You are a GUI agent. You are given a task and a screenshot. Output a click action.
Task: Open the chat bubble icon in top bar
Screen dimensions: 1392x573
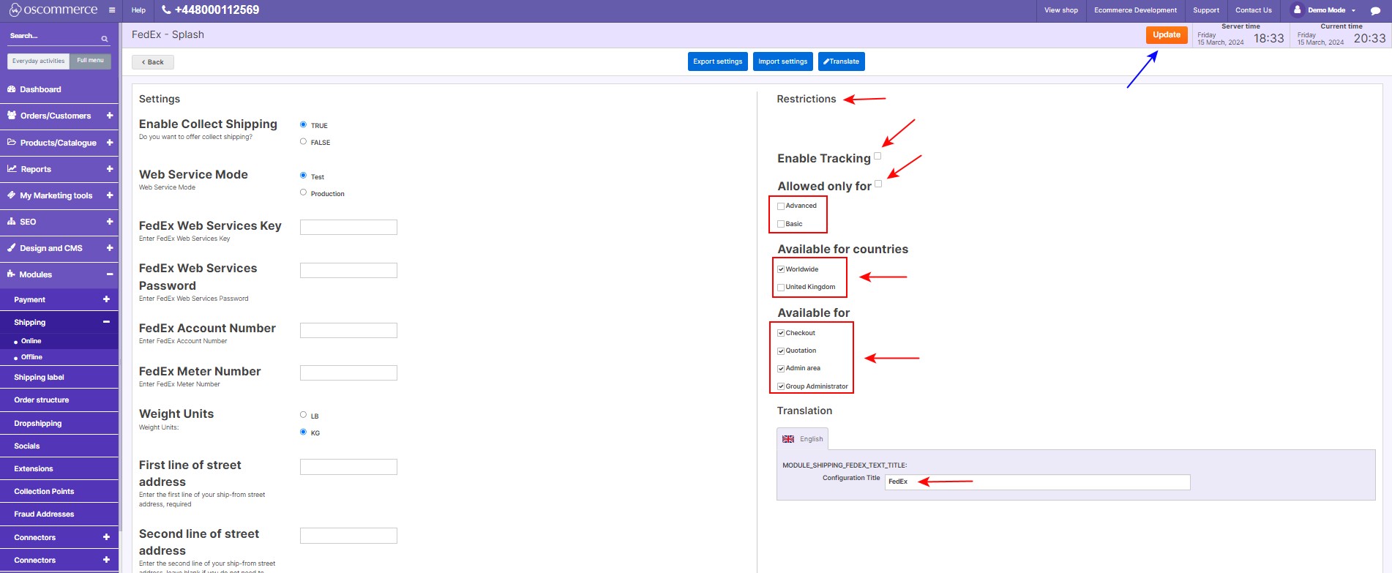(1374, 11)
